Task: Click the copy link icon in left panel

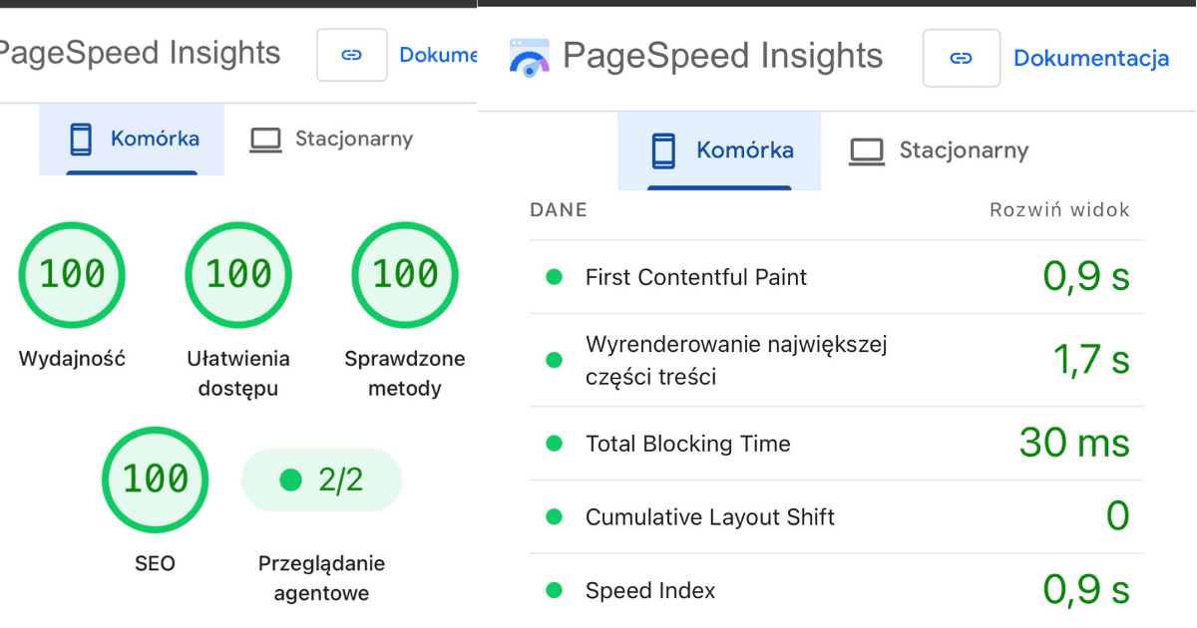Action: click(x=351, y=55)
